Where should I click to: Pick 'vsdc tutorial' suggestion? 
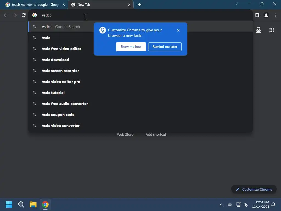[140, 93]
